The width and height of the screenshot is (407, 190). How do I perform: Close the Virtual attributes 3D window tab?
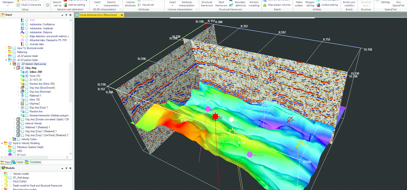coord(122,15)
